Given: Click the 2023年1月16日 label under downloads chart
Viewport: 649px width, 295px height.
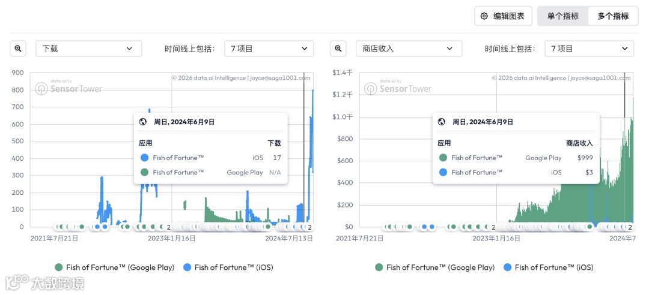Looking at the screenshot, I should [x=172, y=239].
